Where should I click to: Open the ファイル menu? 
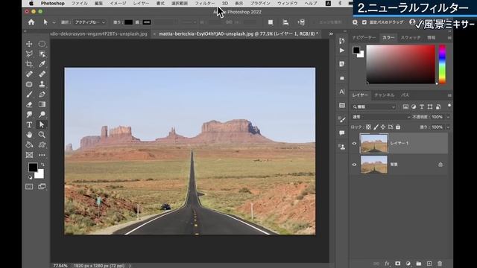(80, 3)
